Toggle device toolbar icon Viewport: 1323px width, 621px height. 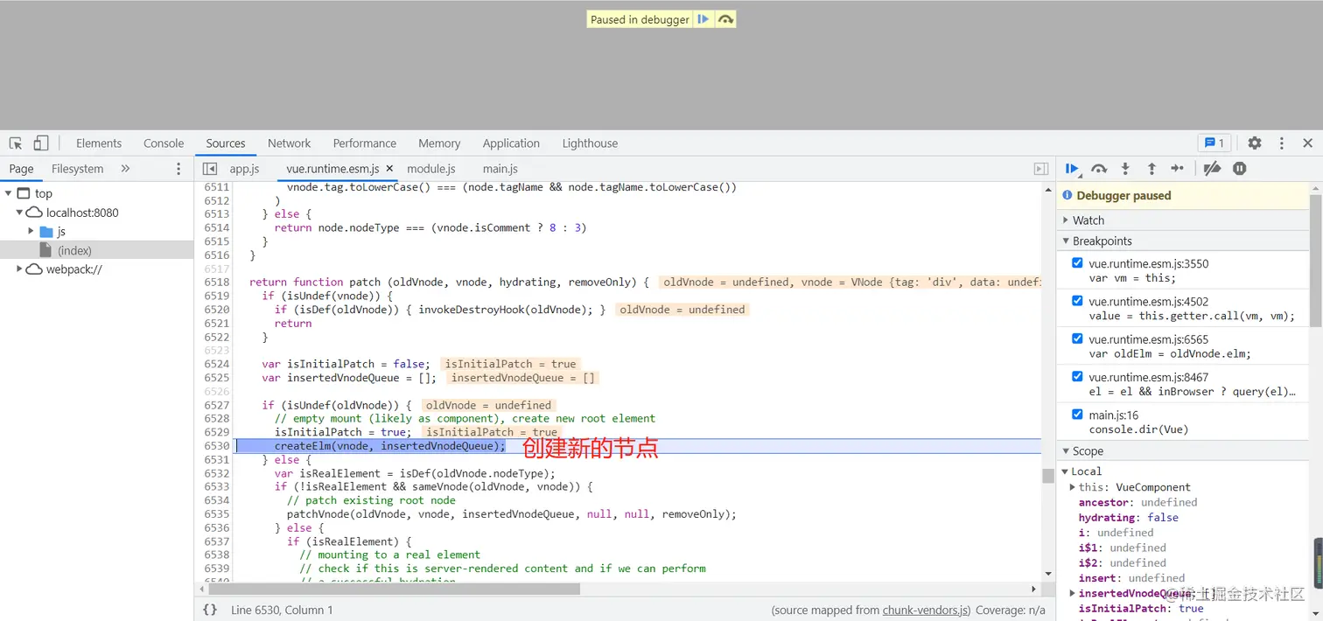click(x=41, y=143)
